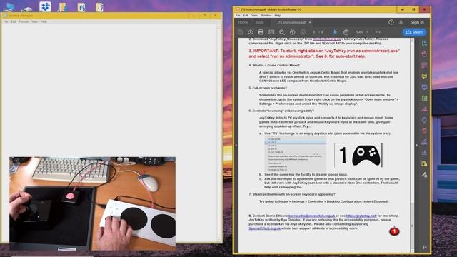
Task: Open Notepad View menu
Action: pos(35,21)
